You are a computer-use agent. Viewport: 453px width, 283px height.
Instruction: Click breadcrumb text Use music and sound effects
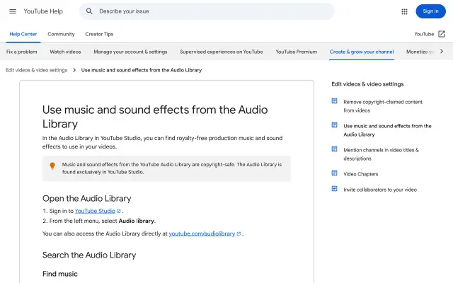pos(142,70)
